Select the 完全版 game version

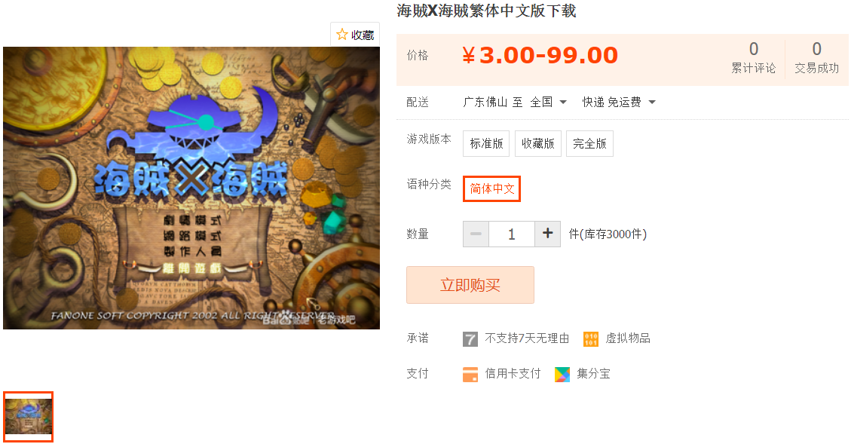pos(589,143)
